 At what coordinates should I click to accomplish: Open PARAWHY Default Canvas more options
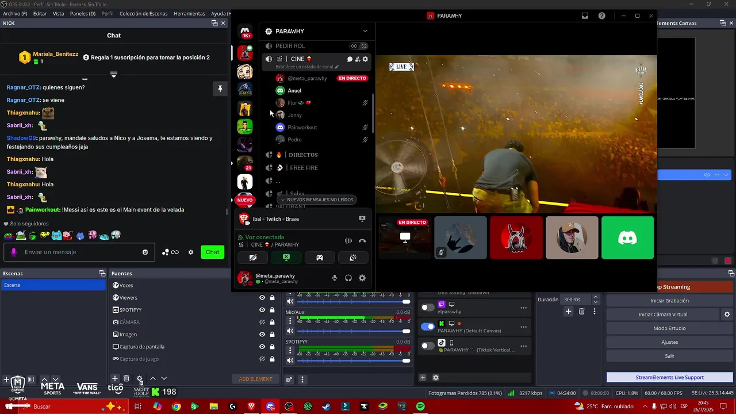523,327
